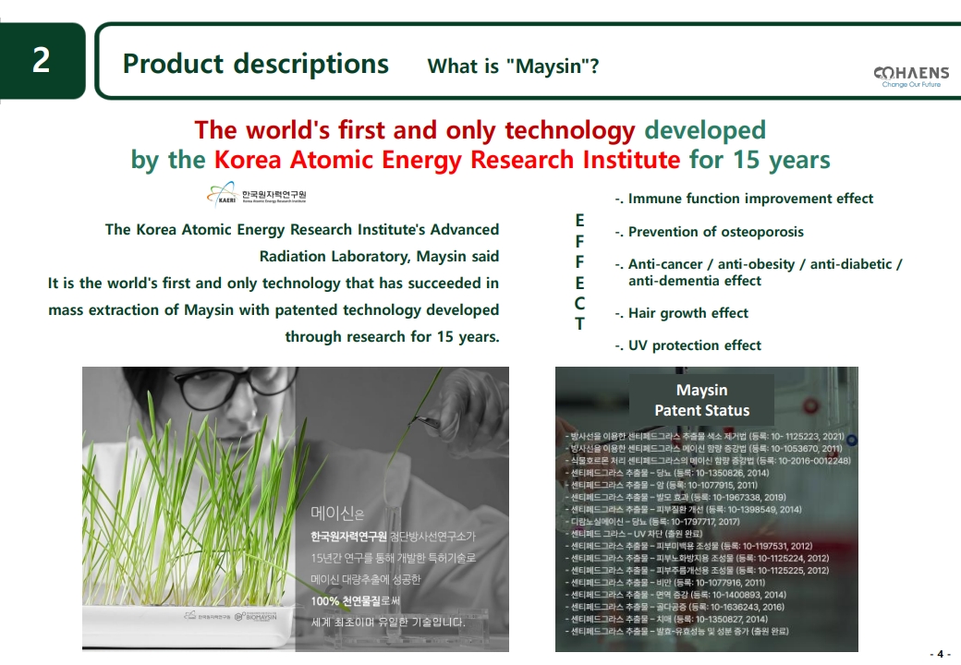Select the "Product descriptions" heading
This screenshot has width=961, height=665.
256,64
